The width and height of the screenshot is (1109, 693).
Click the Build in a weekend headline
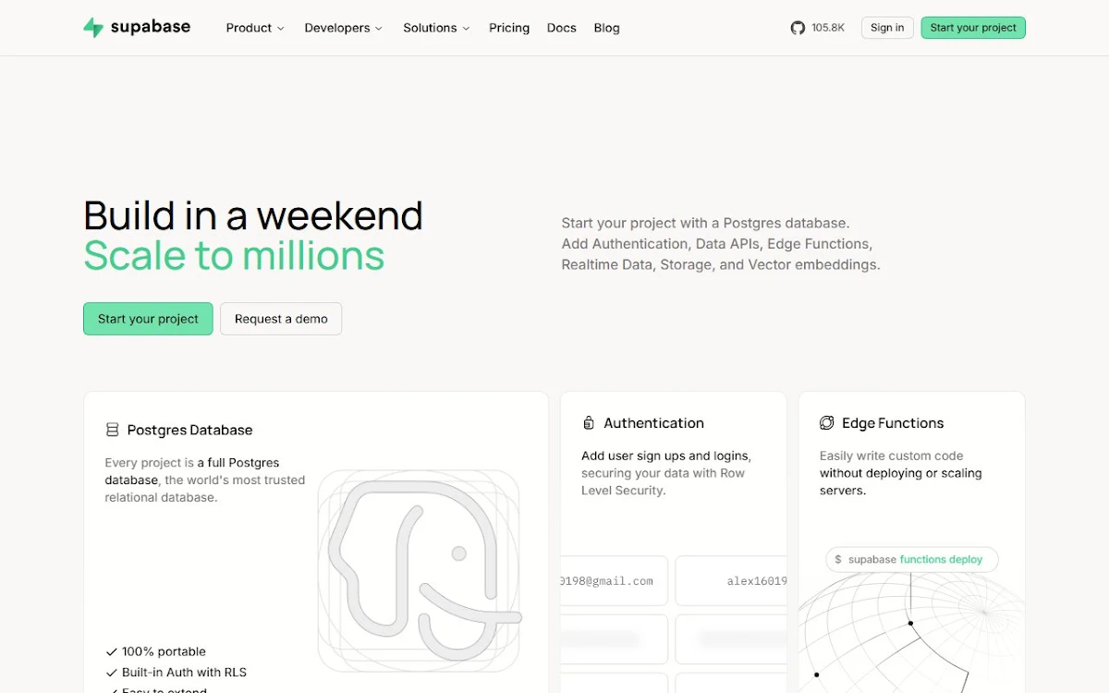tap(253, 216)
